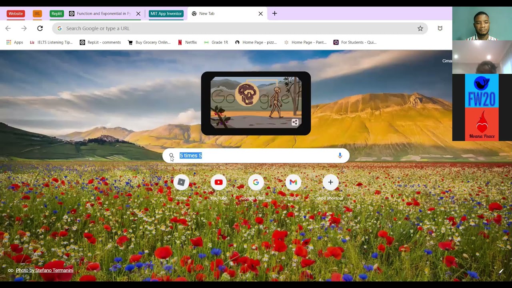Select the top webcam participant video
The image size is (512, 288).
(482, 23)
